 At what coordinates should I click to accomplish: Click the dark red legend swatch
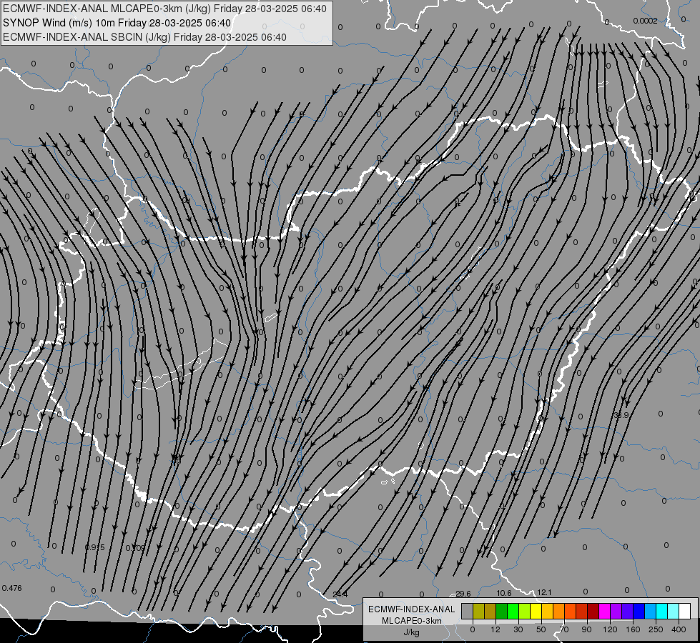click(x=593, y=611)
